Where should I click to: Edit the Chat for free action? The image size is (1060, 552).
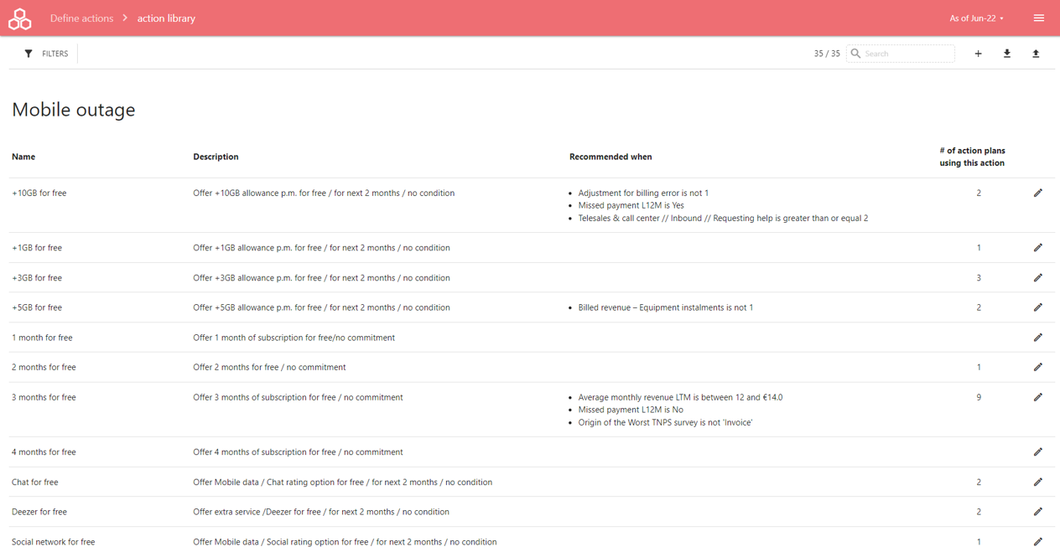click(x=1038, y=482)
